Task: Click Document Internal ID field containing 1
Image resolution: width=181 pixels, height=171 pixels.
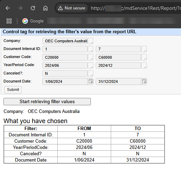Action: point(65,49)
